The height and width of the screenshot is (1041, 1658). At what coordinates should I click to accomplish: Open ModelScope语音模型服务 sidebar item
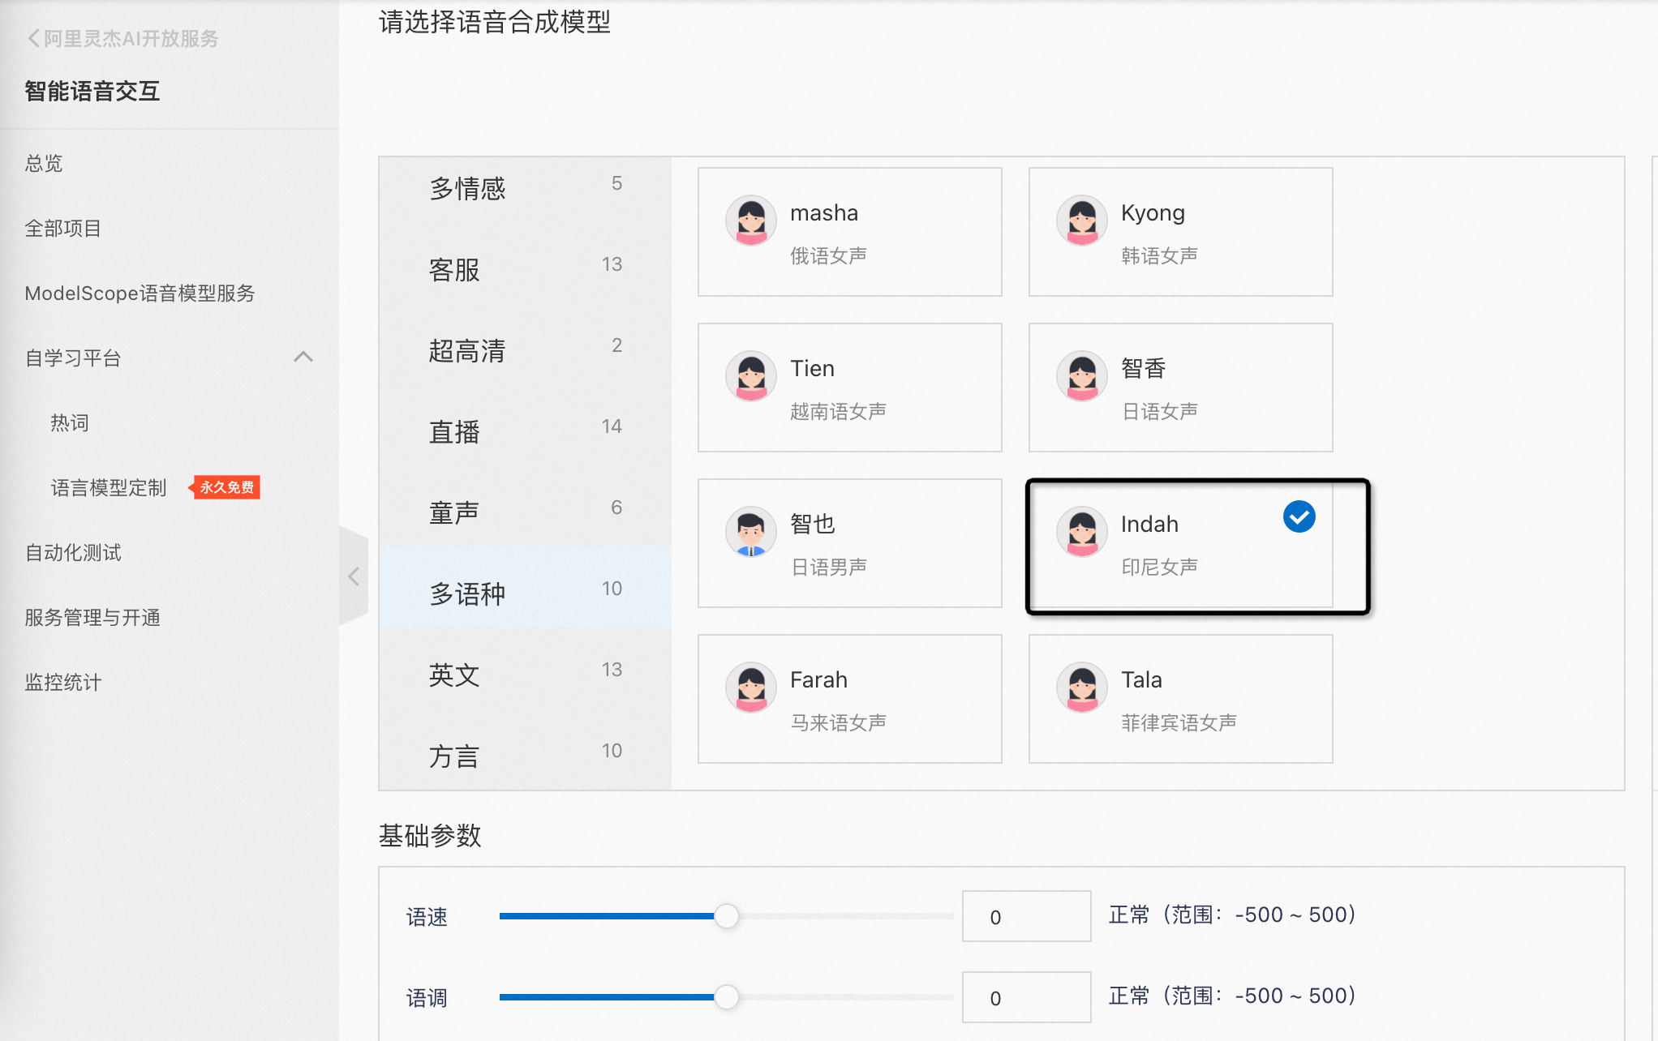[x=140, y=293]
